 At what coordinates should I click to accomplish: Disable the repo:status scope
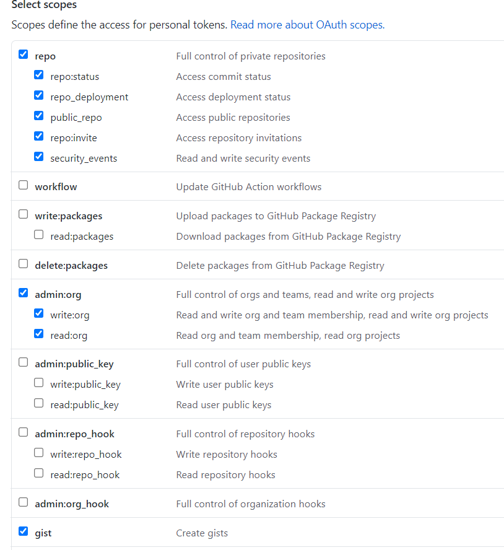pos(38,74)
